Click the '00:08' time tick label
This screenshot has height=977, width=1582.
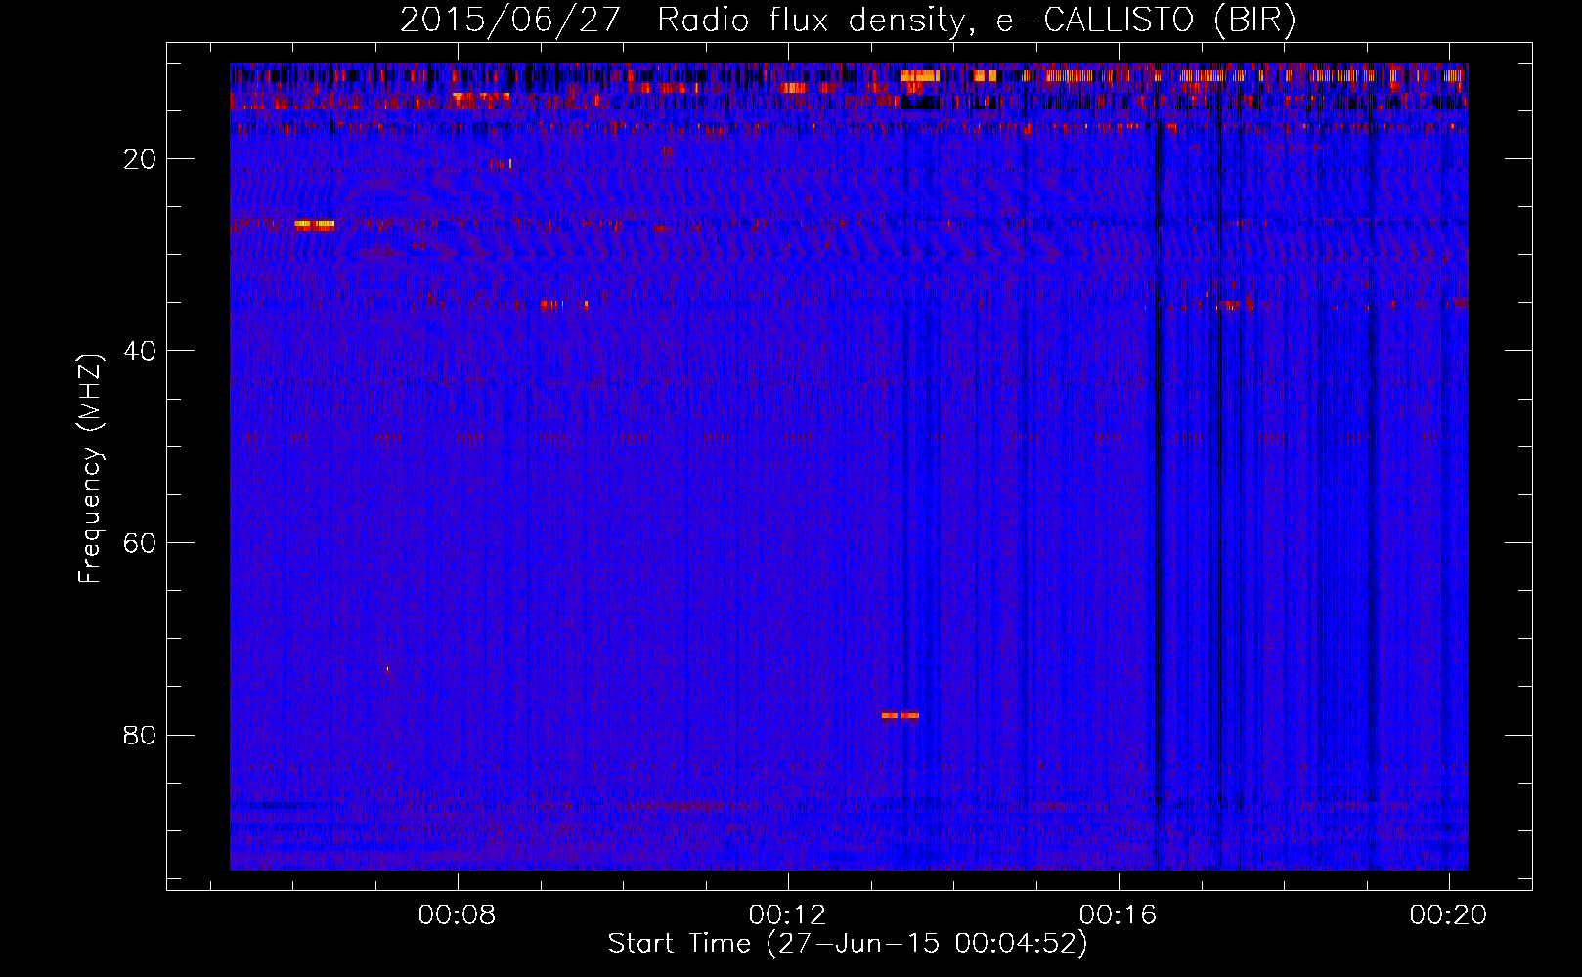tap(457, 914)
